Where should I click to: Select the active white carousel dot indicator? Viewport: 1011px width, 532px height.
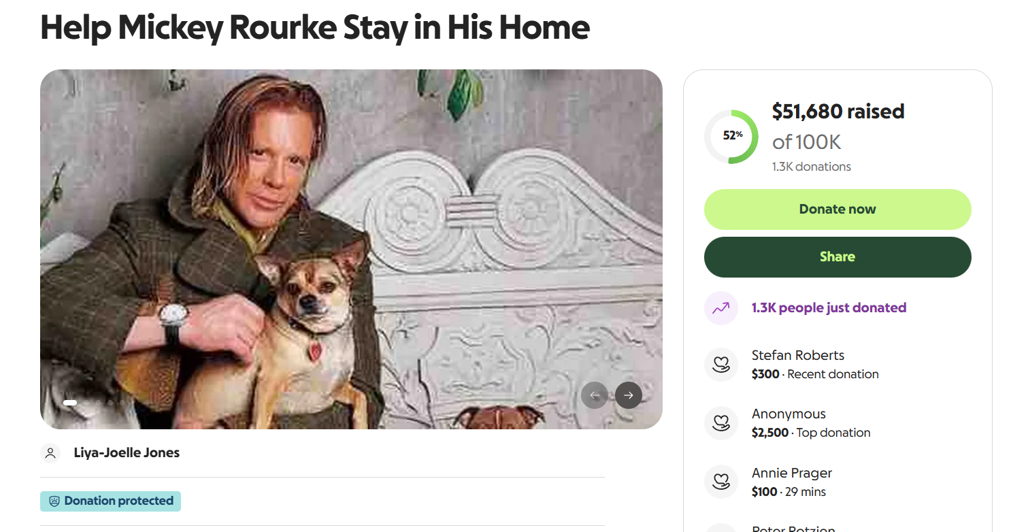[70, 403]
